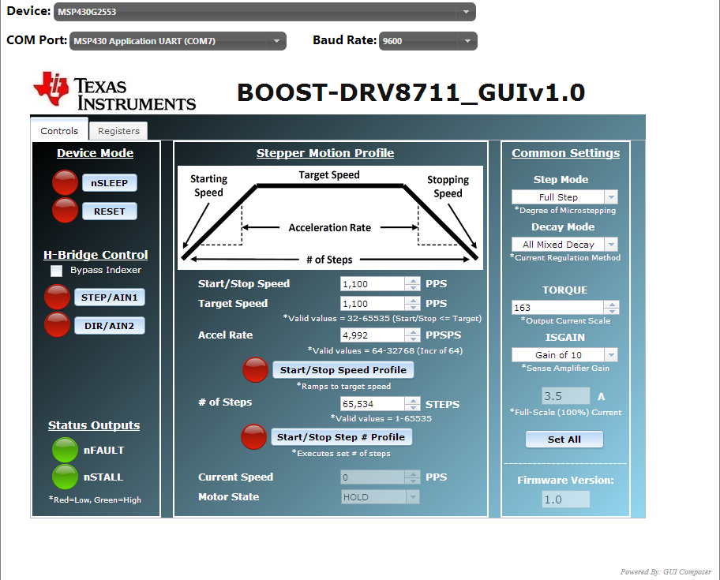Toggle the STEP/AIN1 button
The height and width of the screenshot is (580, 720).
tap(109, 297)
